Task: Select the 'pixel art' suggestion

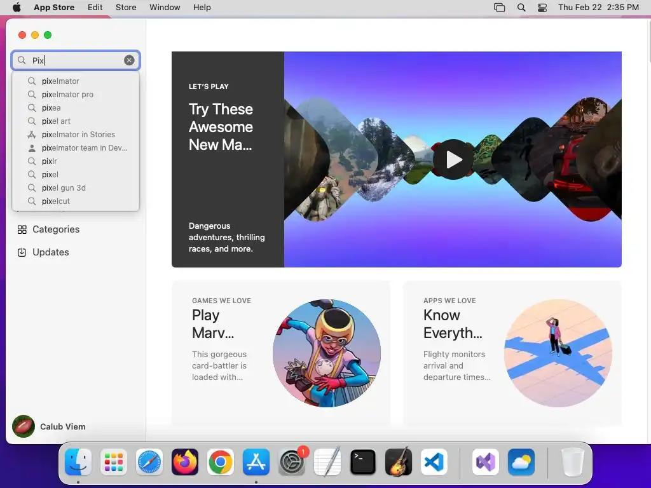Action: tap(76, 121)
